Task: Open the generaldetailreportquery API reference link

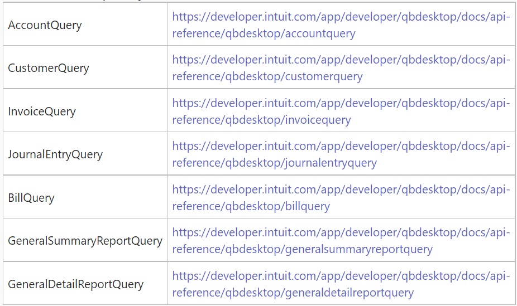Action: pyautogui.click(x=341, y=284)
